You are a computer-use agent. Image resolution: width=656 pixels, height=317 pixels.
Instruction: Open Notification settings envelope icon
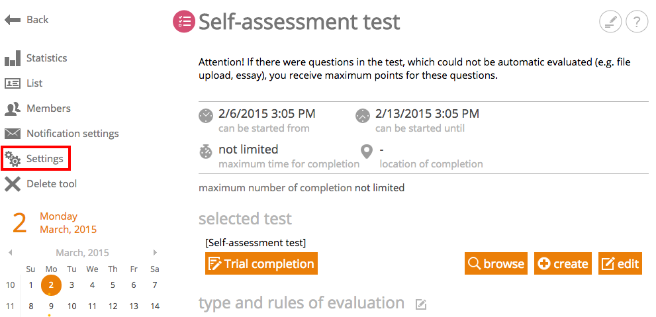click(13, 134)
